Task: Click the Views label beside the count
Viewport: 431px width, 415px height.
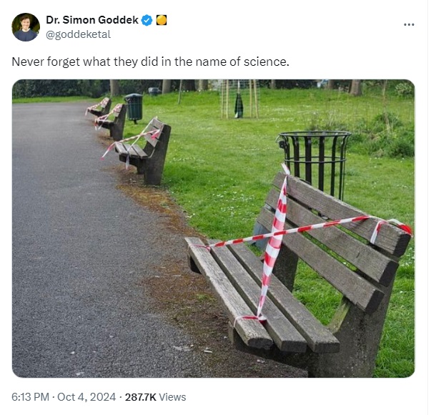Action: point(173,397)
